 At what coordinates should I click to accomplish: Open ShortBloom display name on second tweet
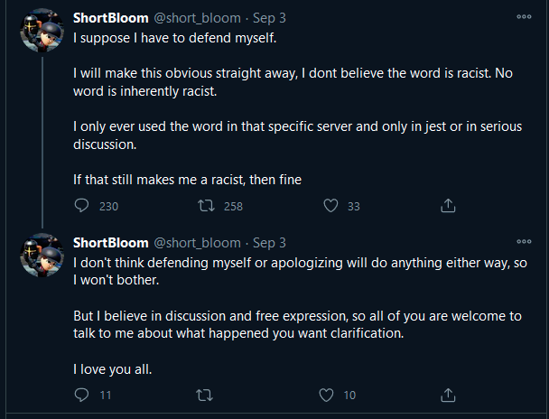[111, 243]
